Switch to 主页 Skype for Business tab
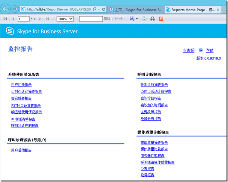Screen dimensions: 228x182 136,10
